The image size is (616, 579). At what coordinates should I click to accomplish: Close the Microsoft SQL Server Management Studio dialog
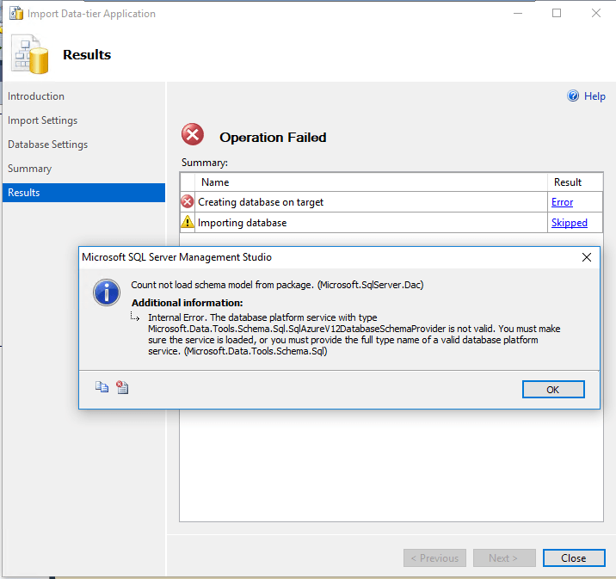tap(587, 257)
